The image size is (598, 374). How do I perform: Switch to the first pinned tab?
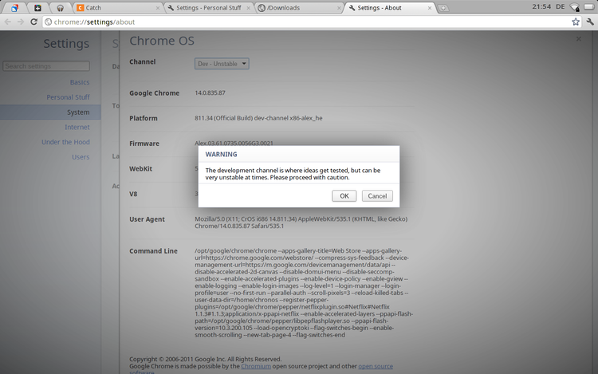(14, 8)
